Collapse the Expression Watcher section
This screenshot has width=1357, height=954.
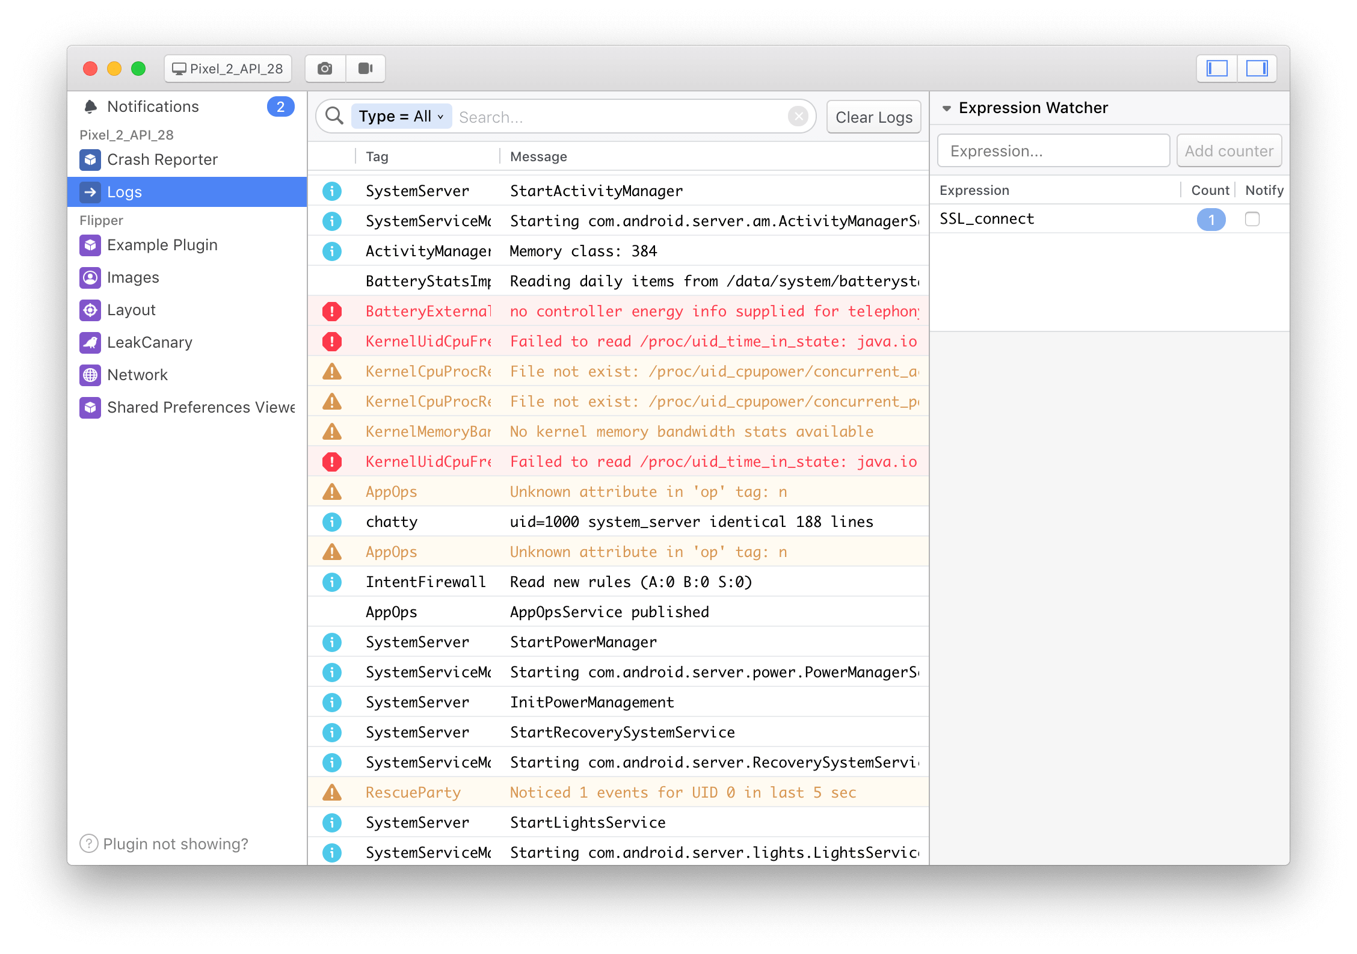(946, 108)
